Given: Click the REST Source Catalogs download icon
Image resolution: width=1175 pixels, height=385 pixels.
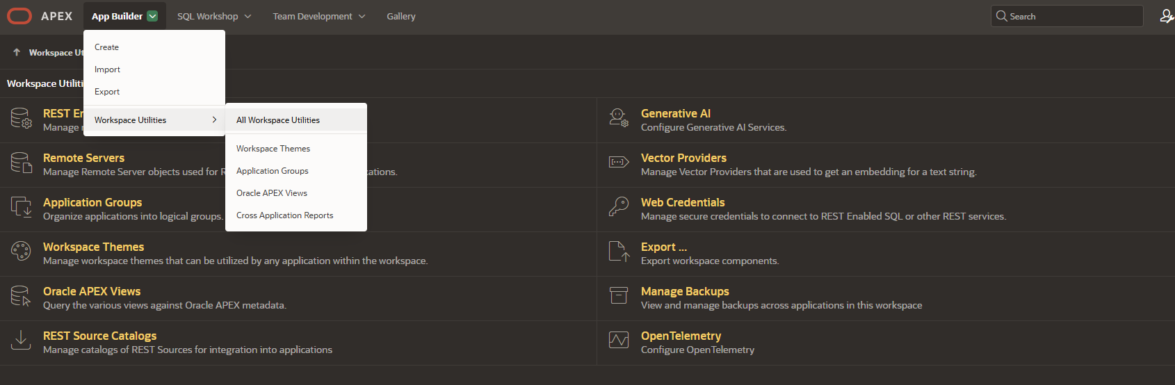Looking at the screenshot, I should coord(21,341).
